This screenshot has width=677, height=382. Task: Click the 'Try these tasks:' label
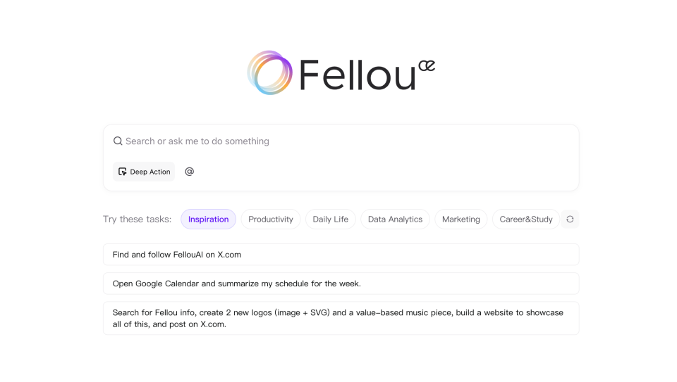coord(137,219)
